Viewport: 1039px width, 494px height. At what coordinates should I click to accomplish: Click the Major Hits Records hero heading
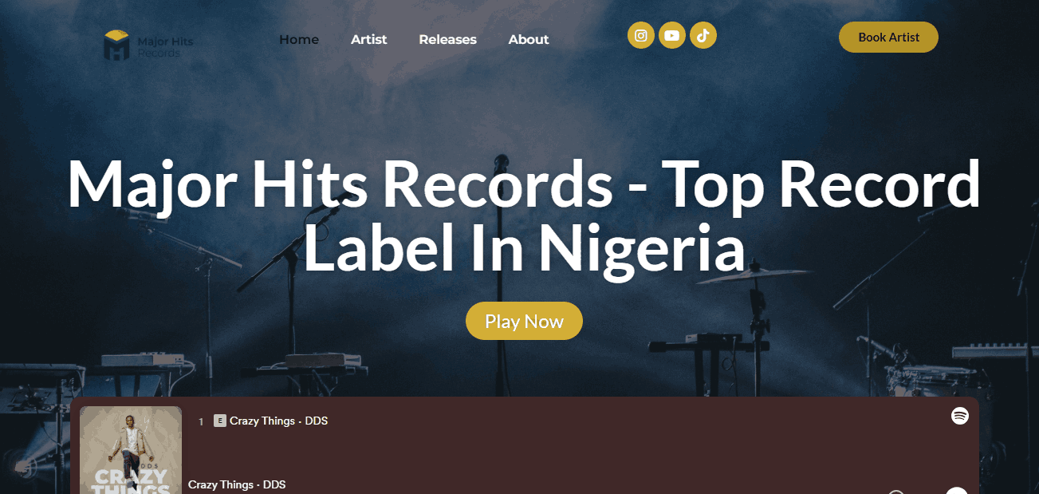point(524,217)
